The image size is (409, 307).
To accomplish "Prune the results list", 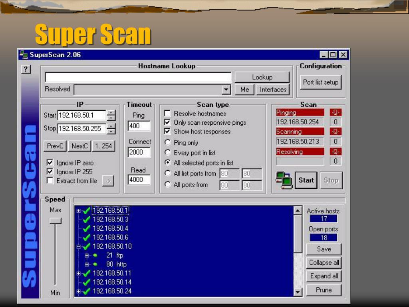I will 324,290.
